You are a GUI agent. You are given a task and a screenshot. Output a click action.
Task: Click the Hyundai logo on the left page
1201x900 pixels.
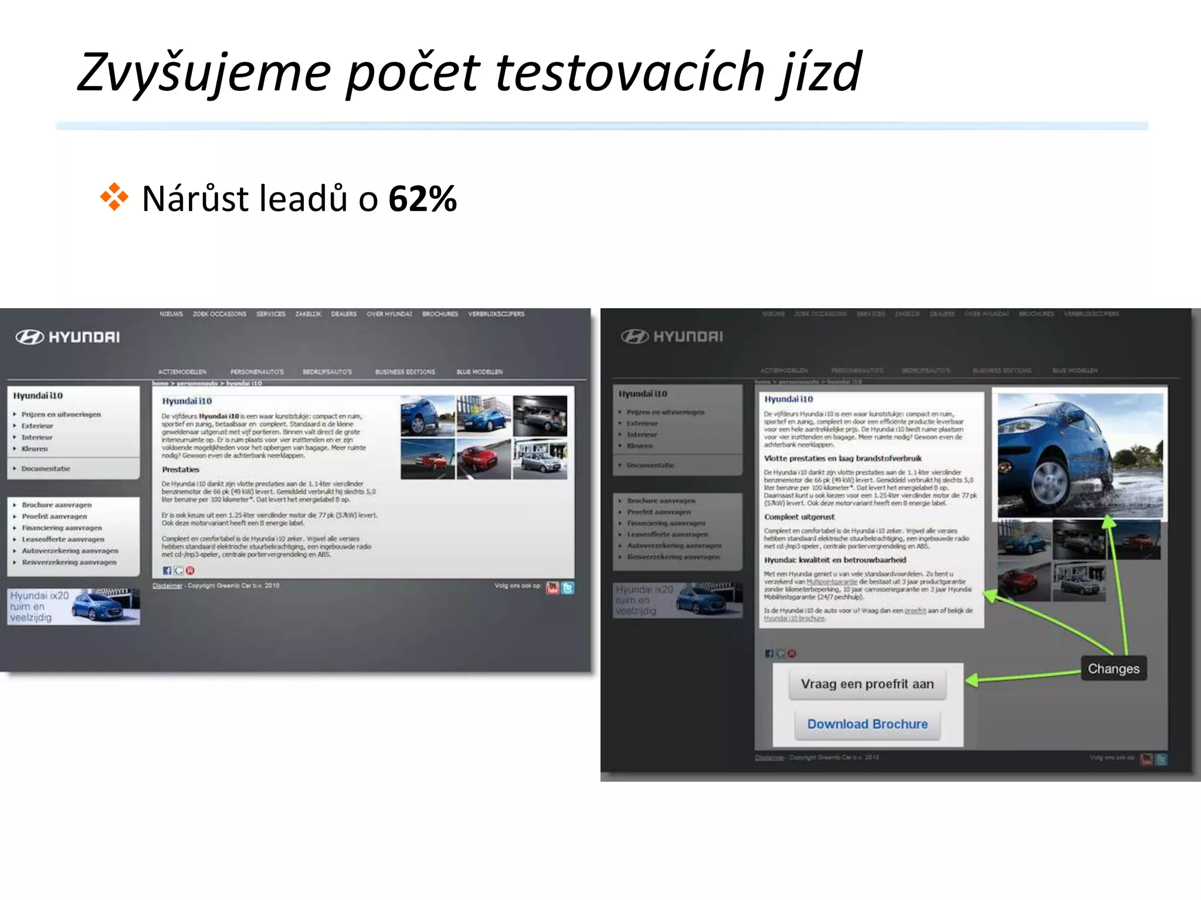point(68,337)
